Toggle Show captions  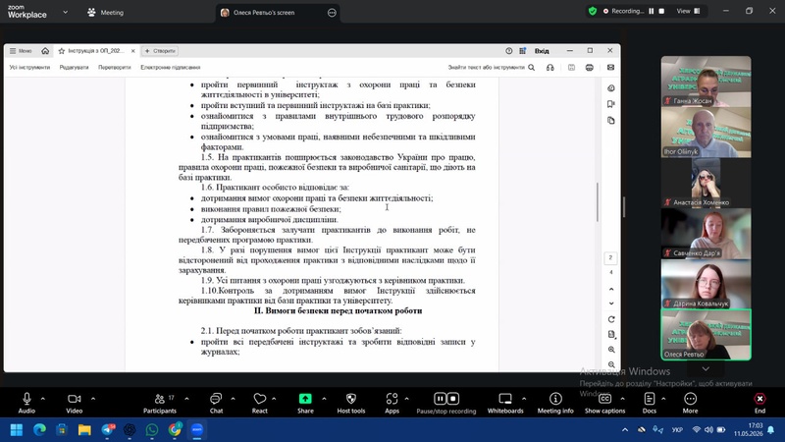click(604, 399)
